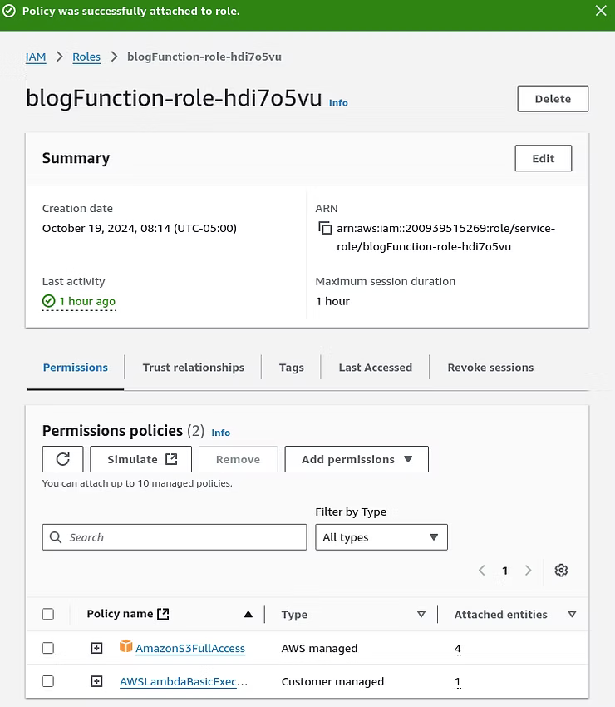615x707 pixels.
Task: Dismiss the success banner with the X
Action: (601, 11)
